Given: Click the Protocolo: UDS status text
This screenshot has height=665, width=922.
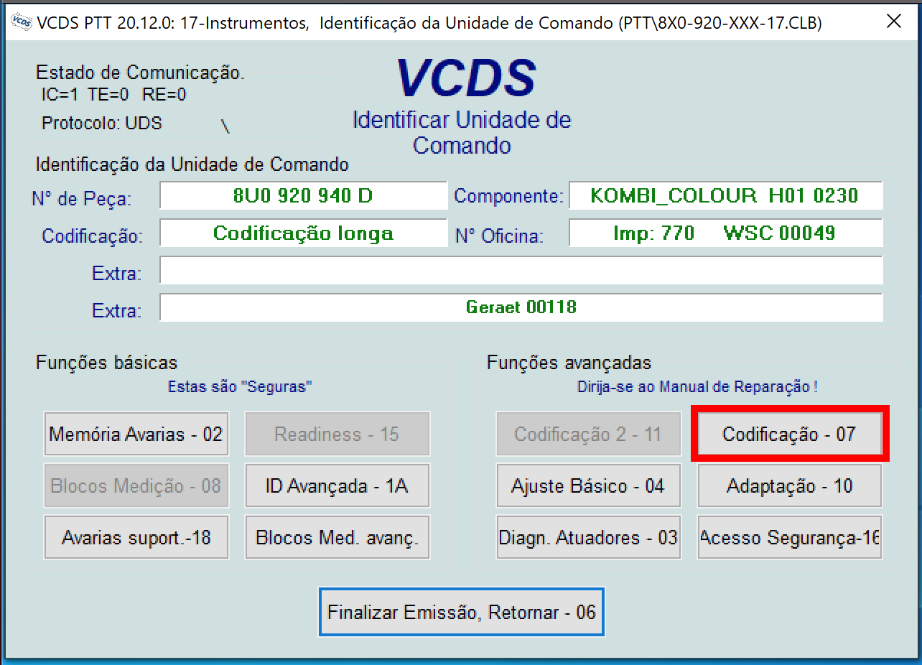Looking at the screenshot, I should point(102,123).
